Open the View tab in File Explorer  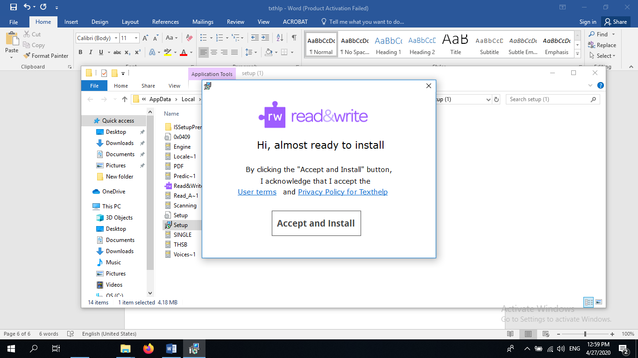click(x=174, y=86)
